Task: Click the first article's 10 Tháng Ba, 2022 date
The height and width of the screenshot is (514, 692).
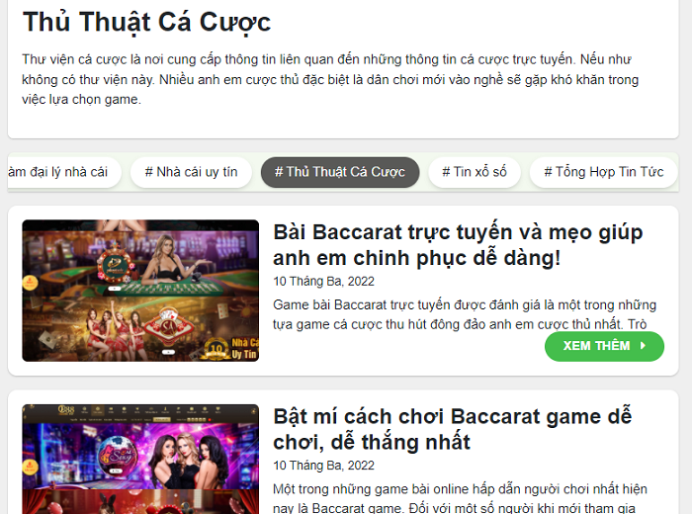Action: point(323,282)
